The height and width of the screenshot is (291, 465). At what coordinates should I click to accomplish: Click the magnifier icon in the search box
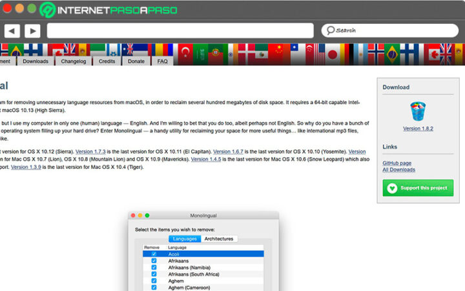click(329, 30)
